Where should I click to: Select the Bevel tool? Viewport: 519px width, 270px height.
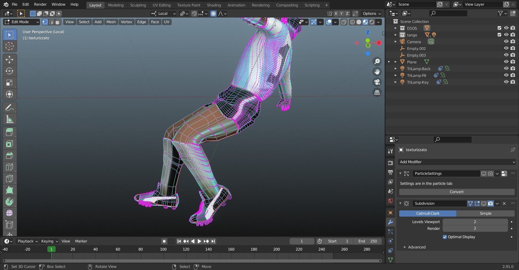[9, 156]
